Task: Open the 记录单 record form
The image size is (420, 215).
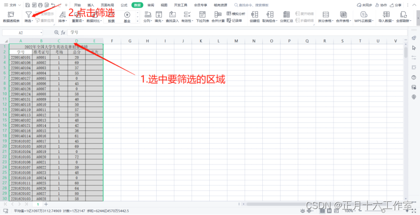Action: (235, 20)
